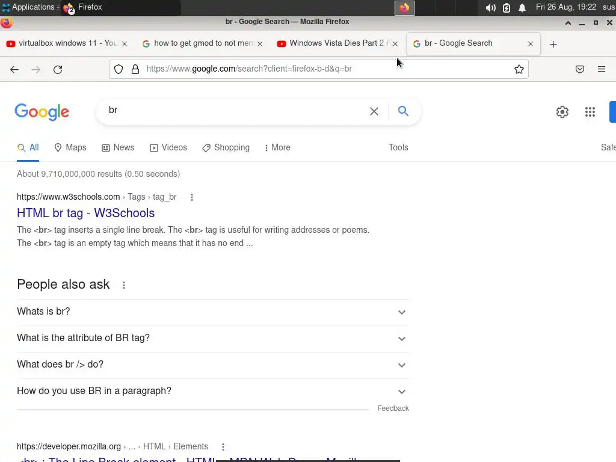Open the Firefox hamburger menu

[602, 69]
